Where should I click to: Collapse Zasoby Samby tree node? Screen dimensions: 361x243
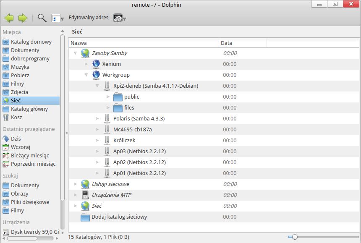75,53
